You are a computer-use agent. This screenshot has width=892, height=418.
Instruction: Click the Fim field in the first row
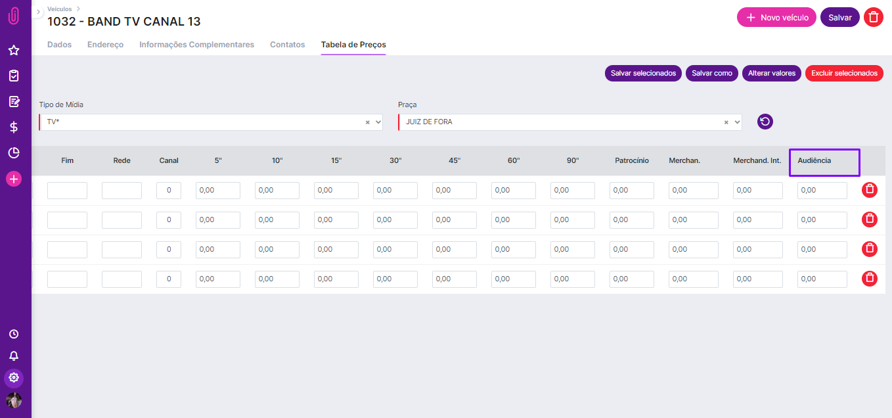(x=67, y=191)
